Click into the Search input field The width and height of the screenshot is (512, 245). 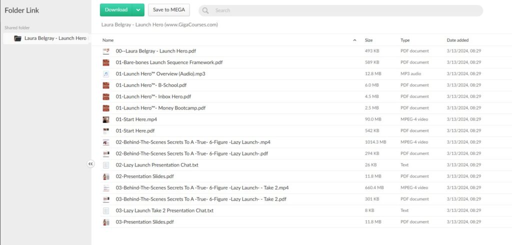(x=345, y=10)
